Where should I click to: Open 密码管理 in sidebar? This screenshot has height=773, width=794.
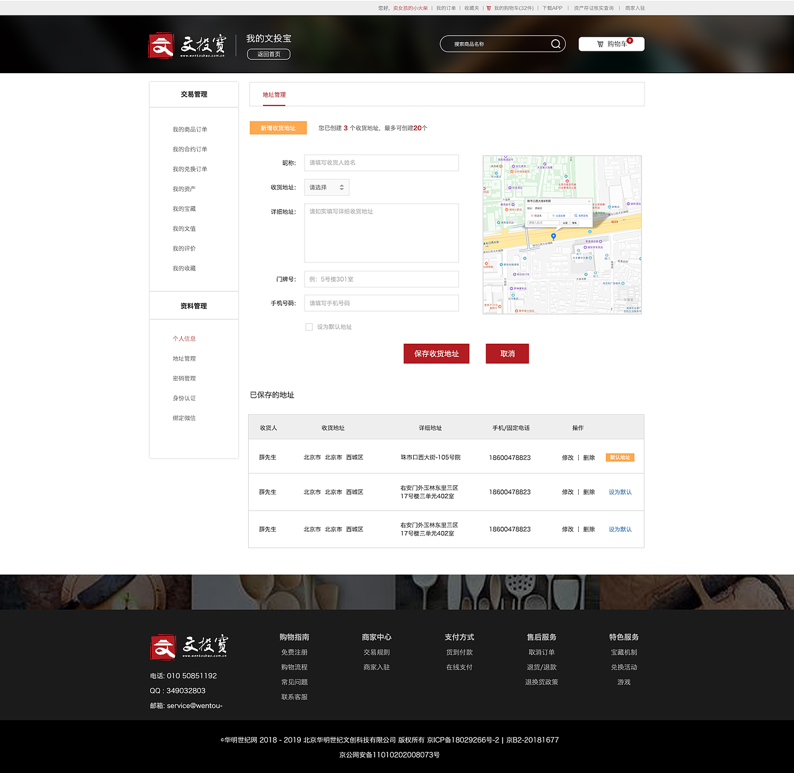184,378
